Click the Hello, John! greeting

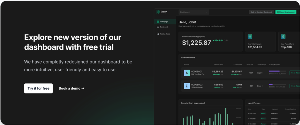(x=187, y=22)
